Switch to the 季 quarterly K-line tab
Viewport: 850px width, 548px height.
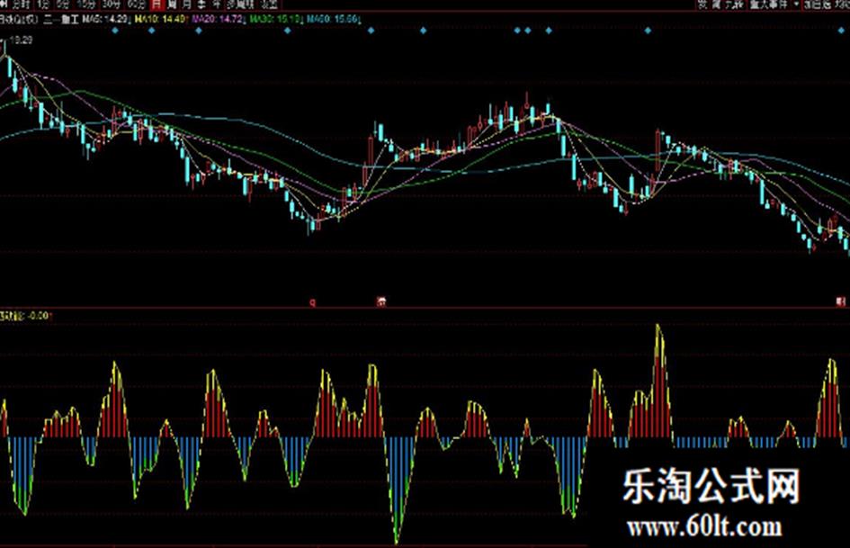click(x=201, y=4)
